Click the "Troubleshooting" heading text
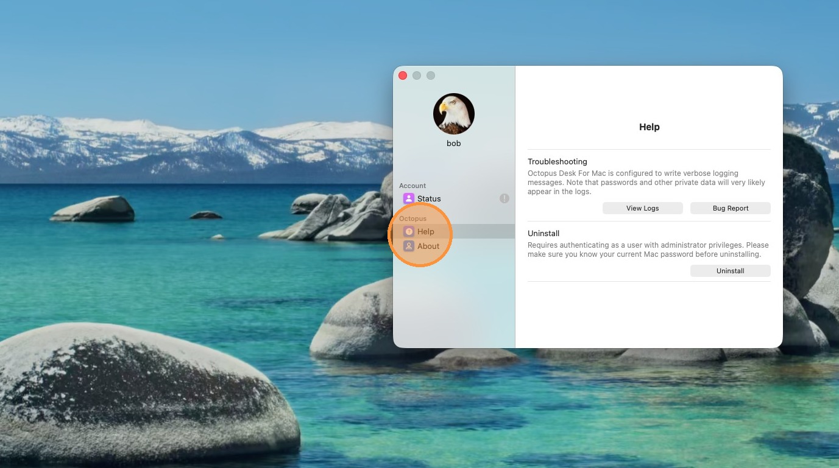This screenshot has height=468, width=839. click(x=558, y=162)
